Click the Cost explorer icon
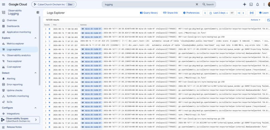 click(3, 67)
